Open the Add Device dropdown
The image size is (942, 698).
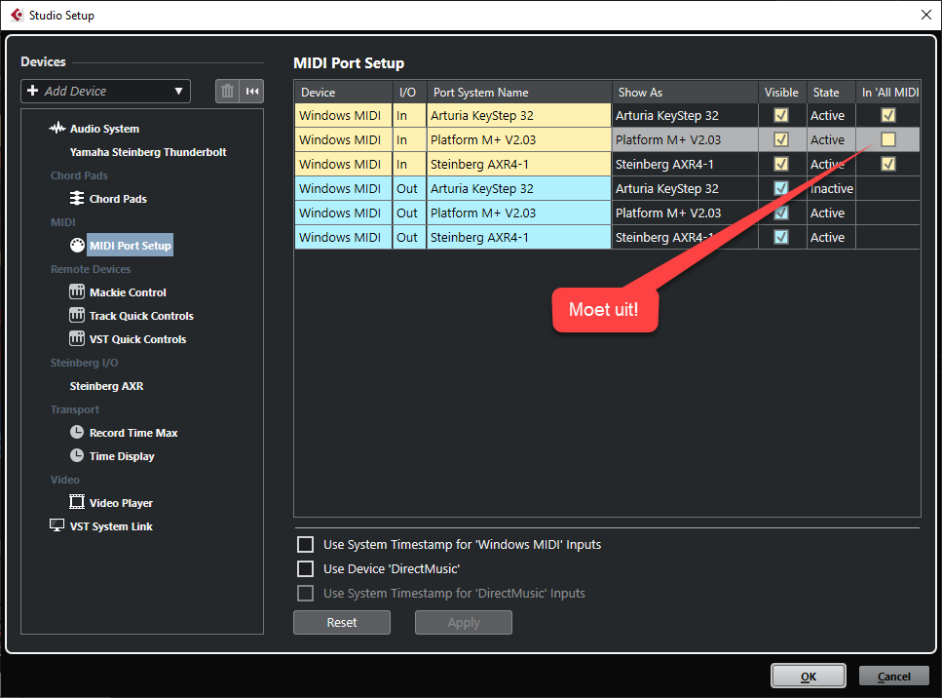pyautogui.click(x=106, y=92)
